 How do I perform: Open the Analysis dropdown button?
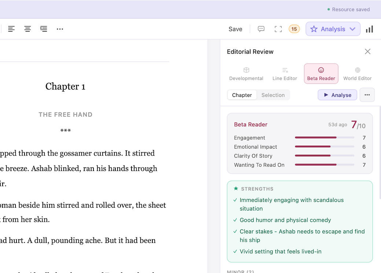point(333,29)
